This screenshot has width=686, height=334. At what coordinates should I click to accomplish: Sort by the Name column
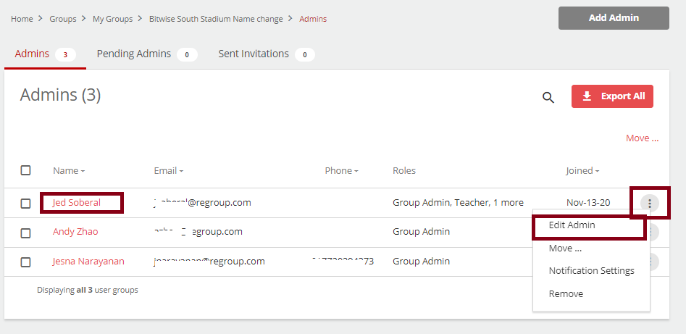coord(69,171)
